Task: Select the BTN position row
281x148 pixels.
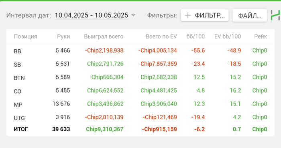Action: point(140,77)
